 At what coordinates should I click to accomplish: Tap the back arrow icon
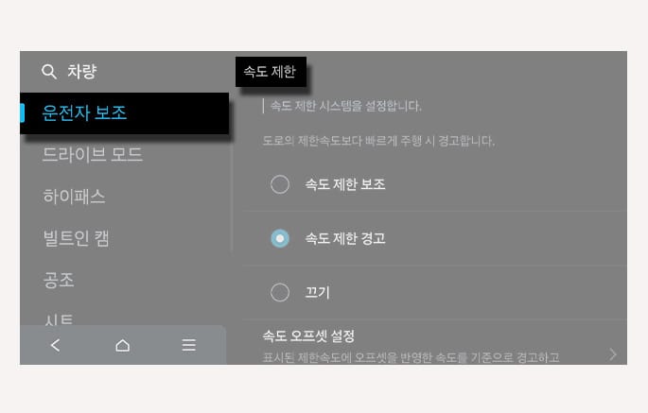[56, 345]
